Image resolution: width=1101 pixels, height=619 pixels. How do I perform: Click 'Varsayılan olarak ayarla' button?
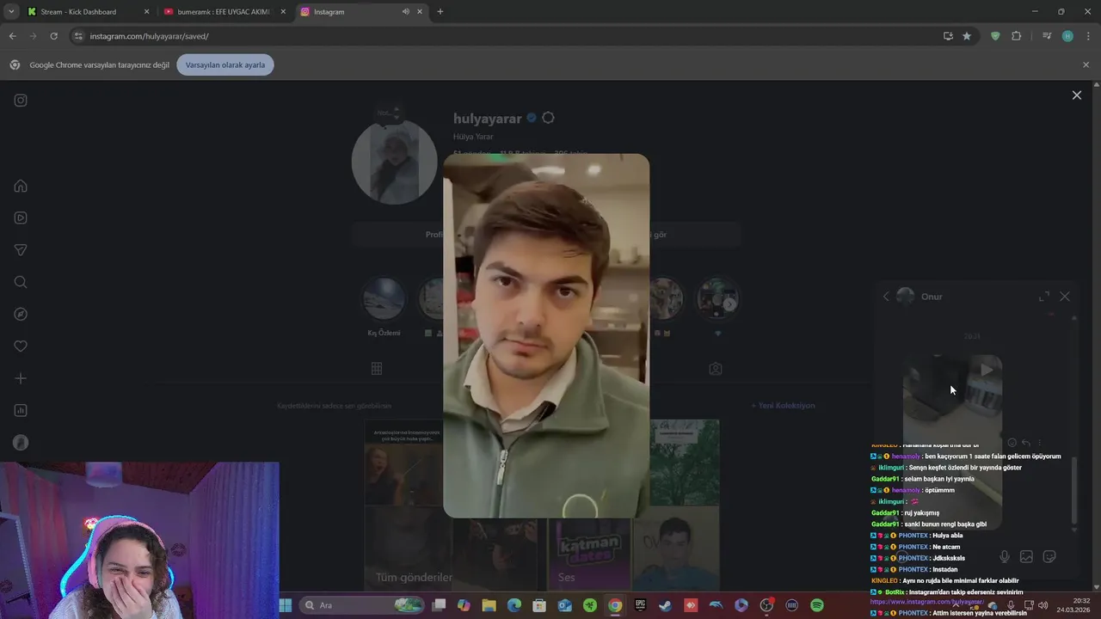coord(225,64)
